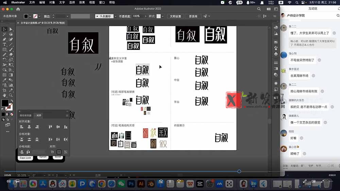
Task: Select the Line Segment tool
Action: 11,44
